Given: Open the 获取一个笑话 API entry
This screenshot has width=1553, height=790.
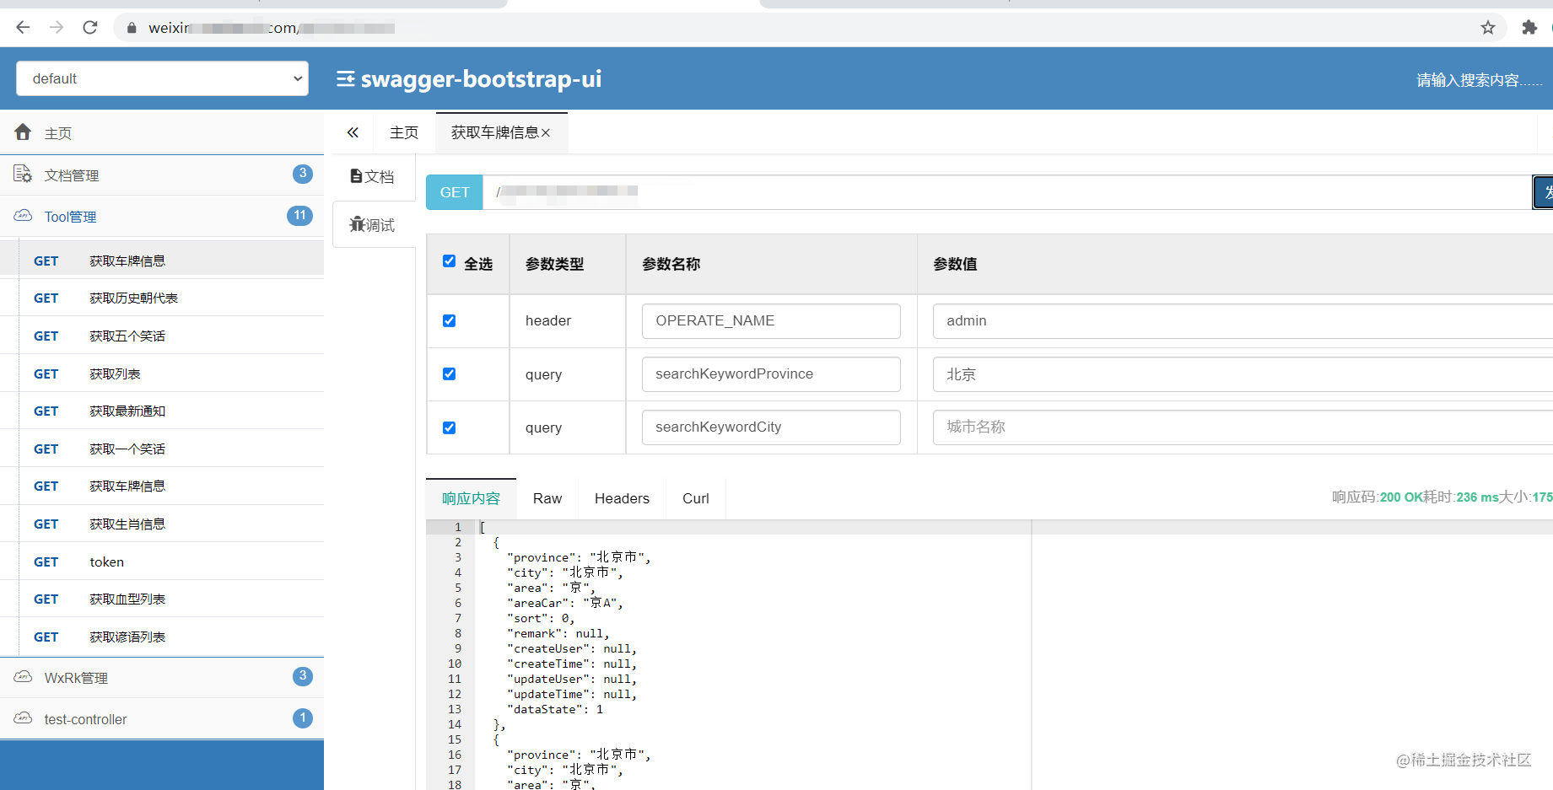Looking at the screenshot, I should (162, 449).
